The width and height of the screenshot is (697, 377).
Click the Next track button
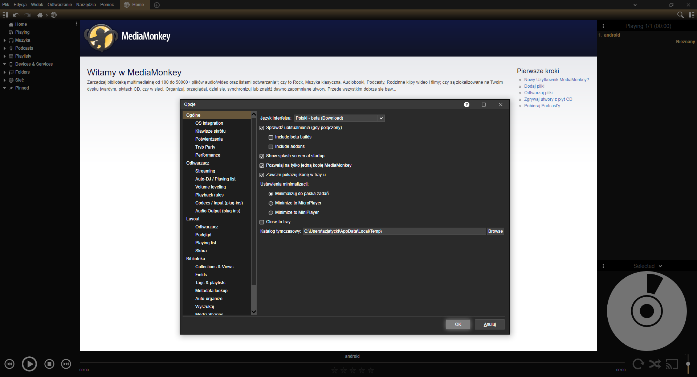click(66, 364)
